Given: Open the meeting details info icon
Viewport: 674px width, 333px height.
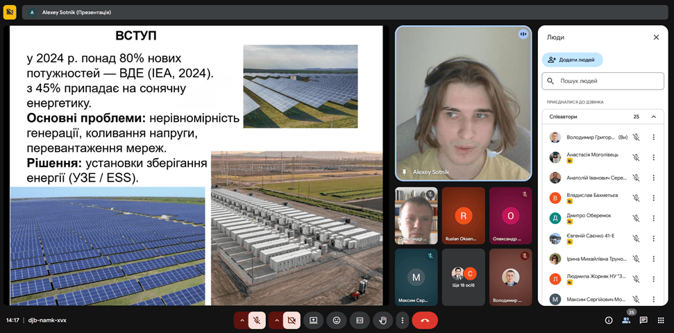Looking at the screenshot, I should pos(609,320).
